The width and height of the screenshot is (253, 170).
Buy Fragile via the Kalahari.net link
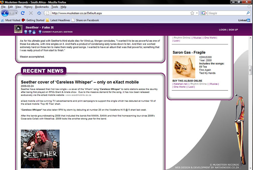coord(180,84)
